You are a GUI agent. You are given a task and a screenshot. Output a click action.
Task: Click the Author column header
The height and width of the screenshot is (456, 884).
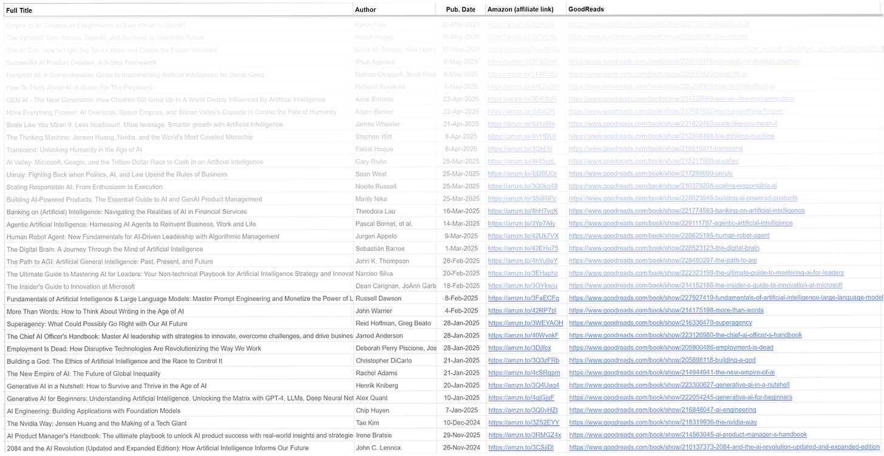pyautogui.click(x=365, y=10)
